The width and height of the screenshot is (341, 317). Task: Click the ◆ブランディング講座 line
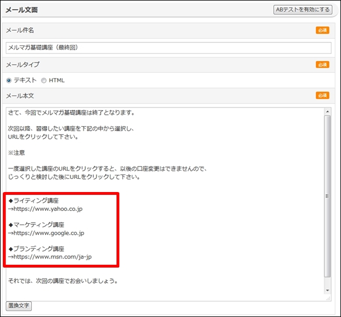click(36, 249)
